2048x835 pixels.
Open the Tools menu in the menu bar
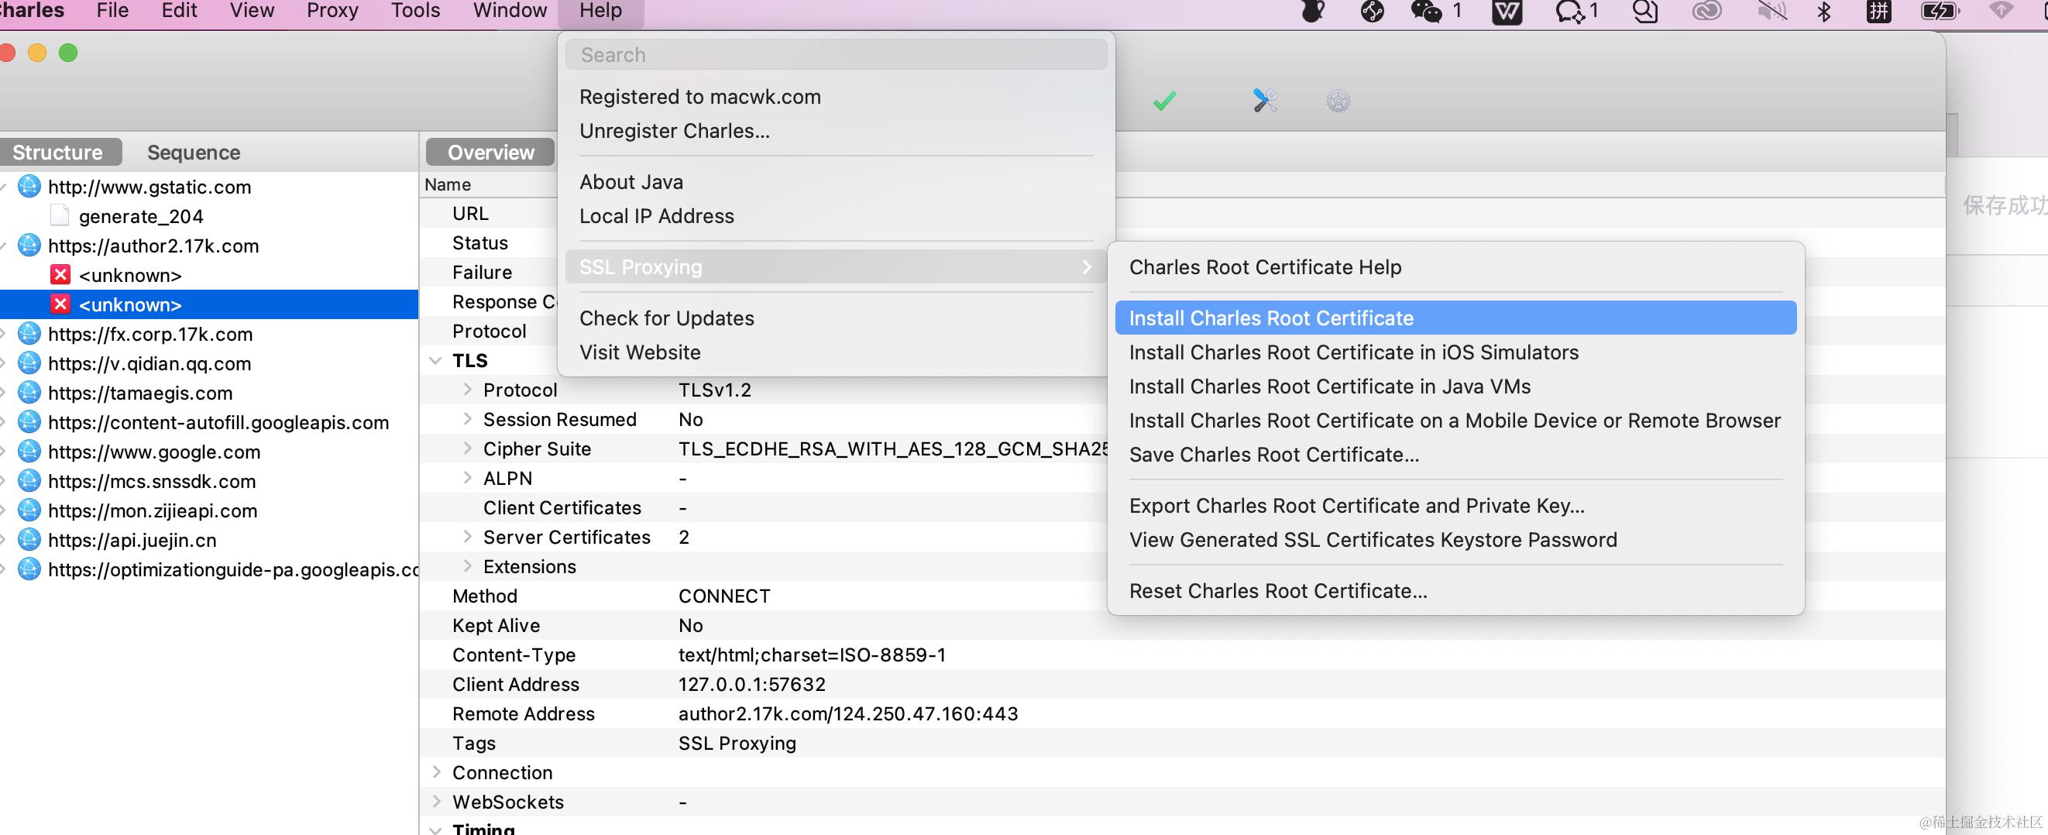[x=415, y=11]
